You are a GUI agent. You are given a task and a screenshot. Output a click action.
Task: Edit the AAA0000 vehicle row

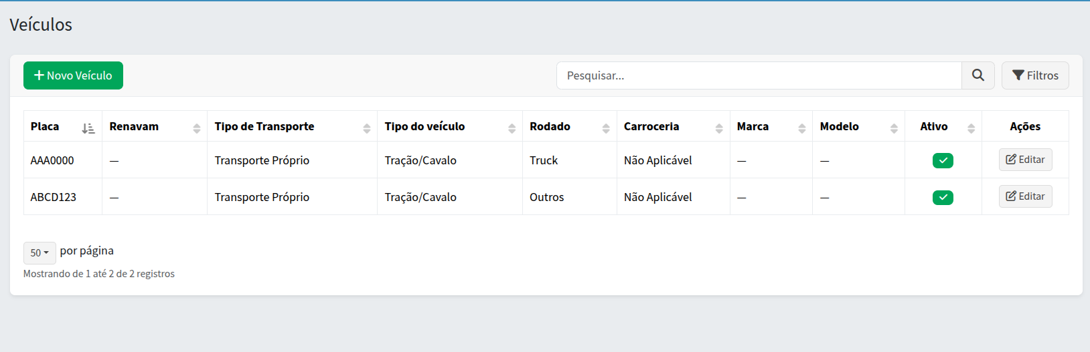[x=1025, y=160]
